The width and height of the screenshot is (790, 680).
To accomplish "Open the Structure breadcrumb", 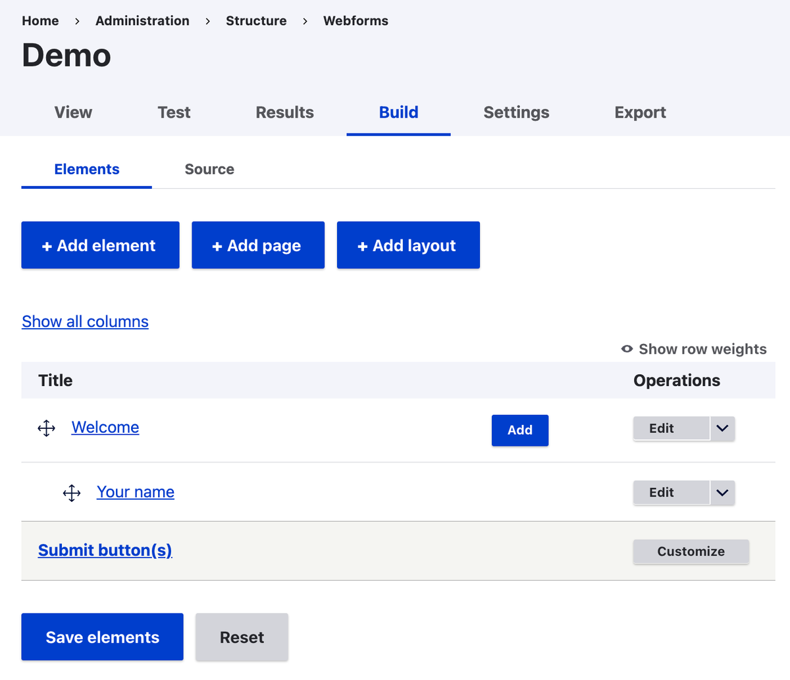I will coord(256,20).
